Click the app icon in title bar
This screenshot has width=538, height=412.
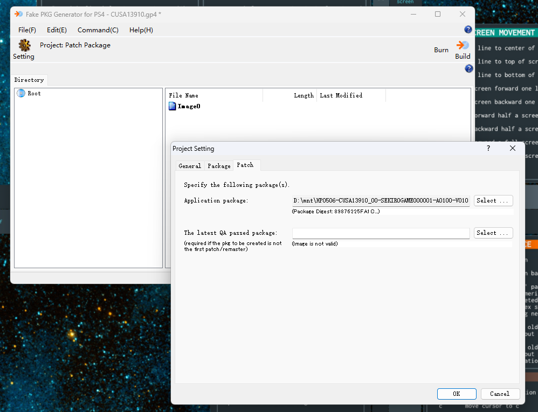19,14
